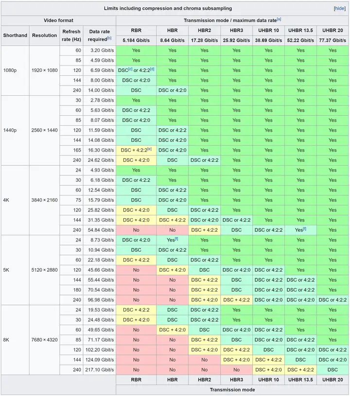Open footnote b next to Data rate required
The width and height of the screenshot is (350, 396).
tap(109, 38)
